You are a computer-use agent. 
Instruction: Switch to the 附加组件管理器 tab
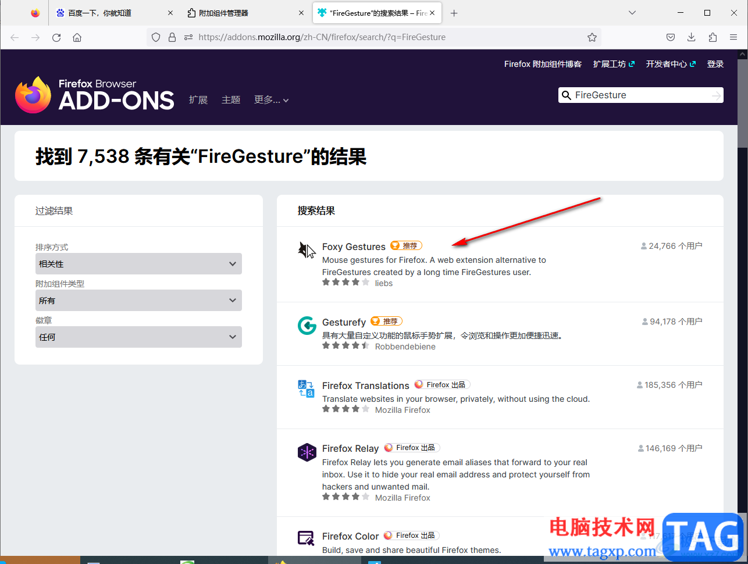click(x=246, y=13)
